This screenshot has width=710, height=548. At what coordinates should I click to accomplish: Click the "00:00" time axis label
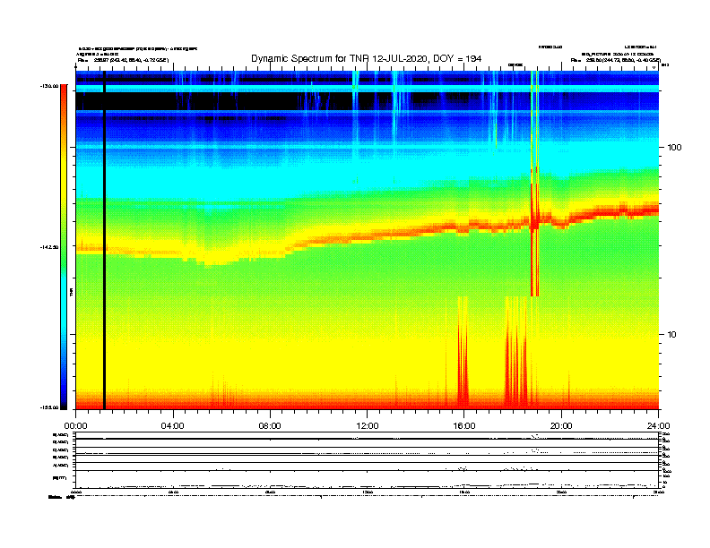click(75, 426)
